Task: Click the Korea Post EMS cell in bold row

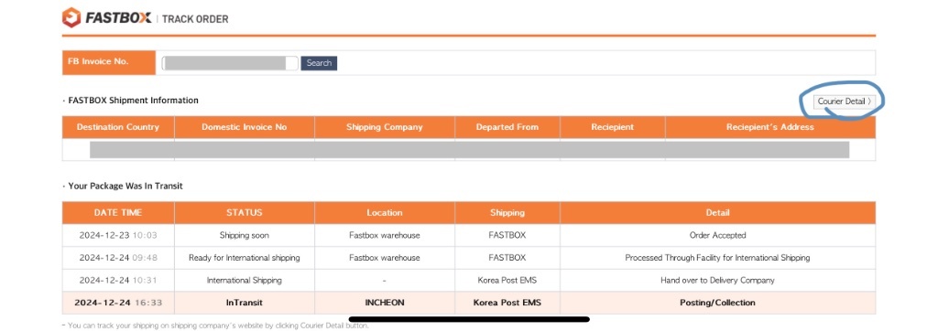Action: (x=507, y=303)
